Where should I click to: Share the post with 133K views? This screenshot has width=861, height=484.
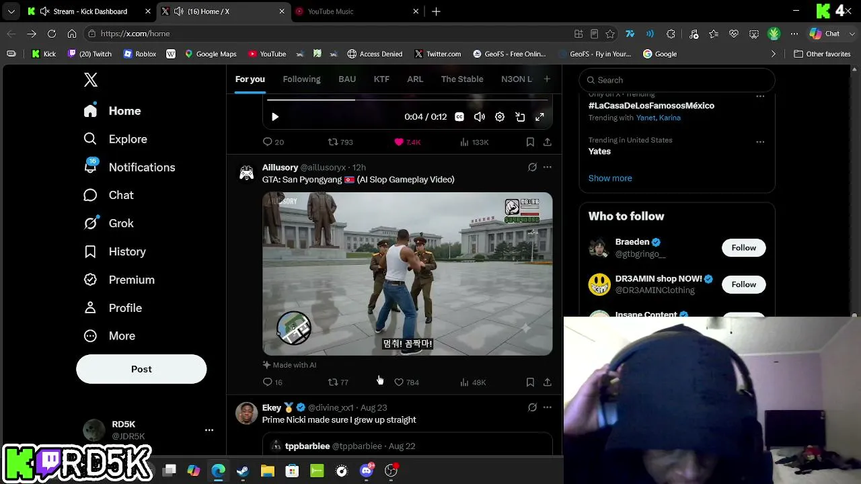[x=548, y=142]
